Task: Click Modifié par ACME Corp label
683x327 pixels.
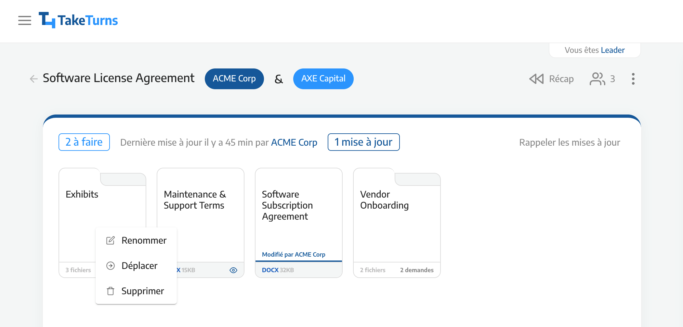Action: pos(294,255)
